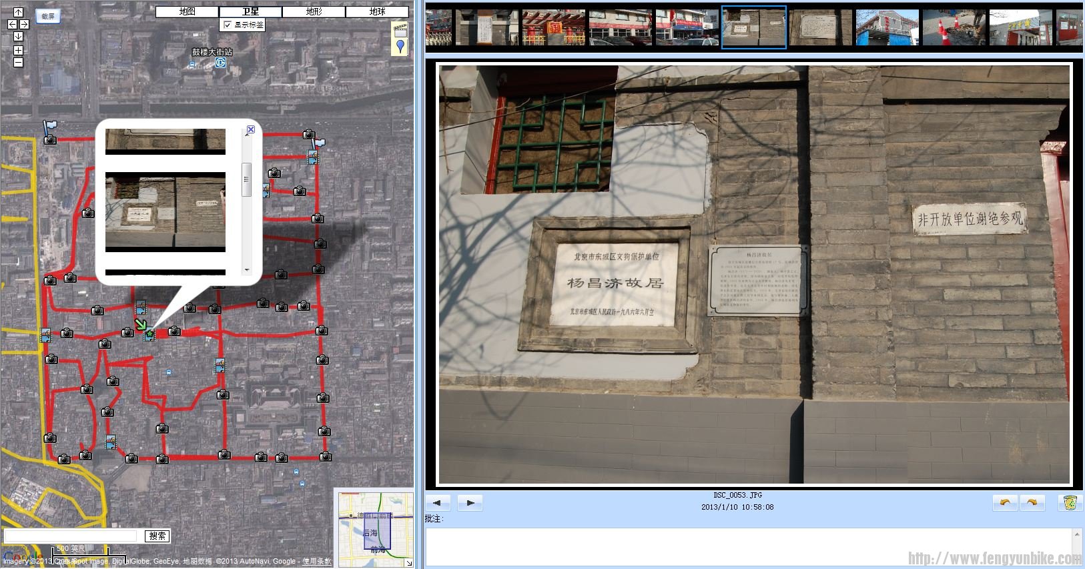Collapse the overview minimap with corner arrow
The height and width of the screenshot is (569, 1085).
click(x=408, y=563)
